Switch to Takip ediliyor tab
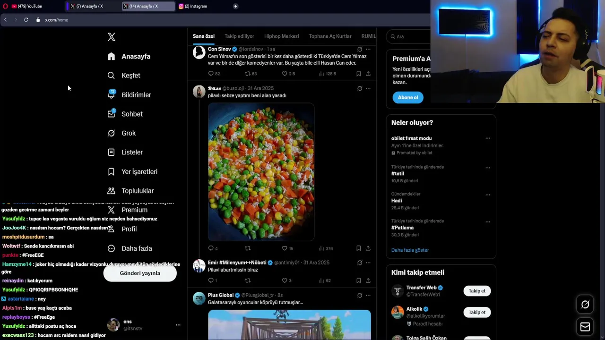 pos(239,36)
